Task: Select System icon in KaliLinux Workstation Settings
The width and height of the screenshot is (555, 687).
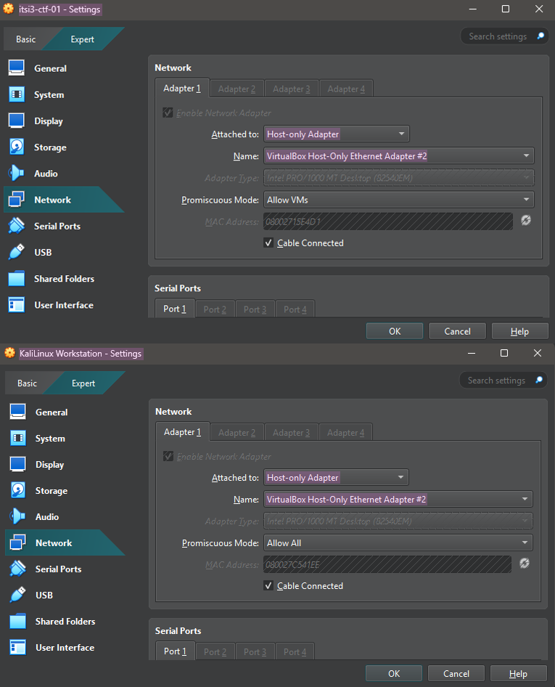Action: coord(18,438)
